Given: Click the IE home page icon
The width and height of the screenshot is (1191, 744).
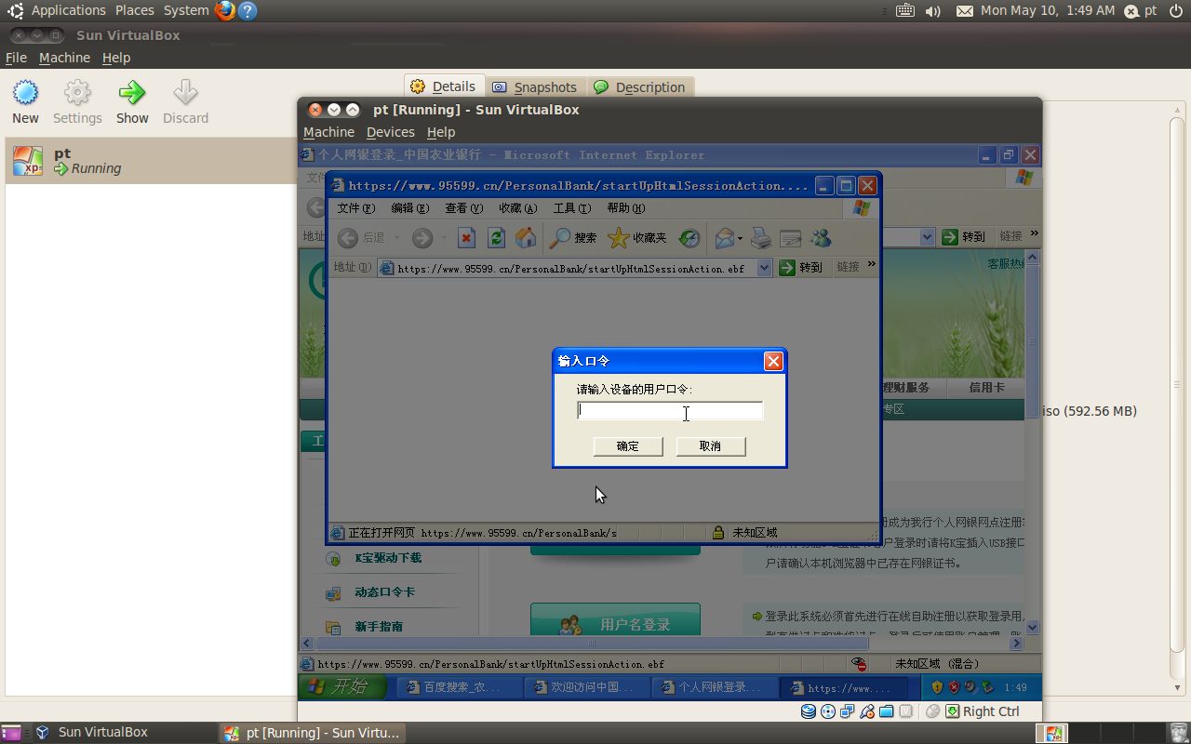Looking at the screenshot, I should click(x=526, y=238).
